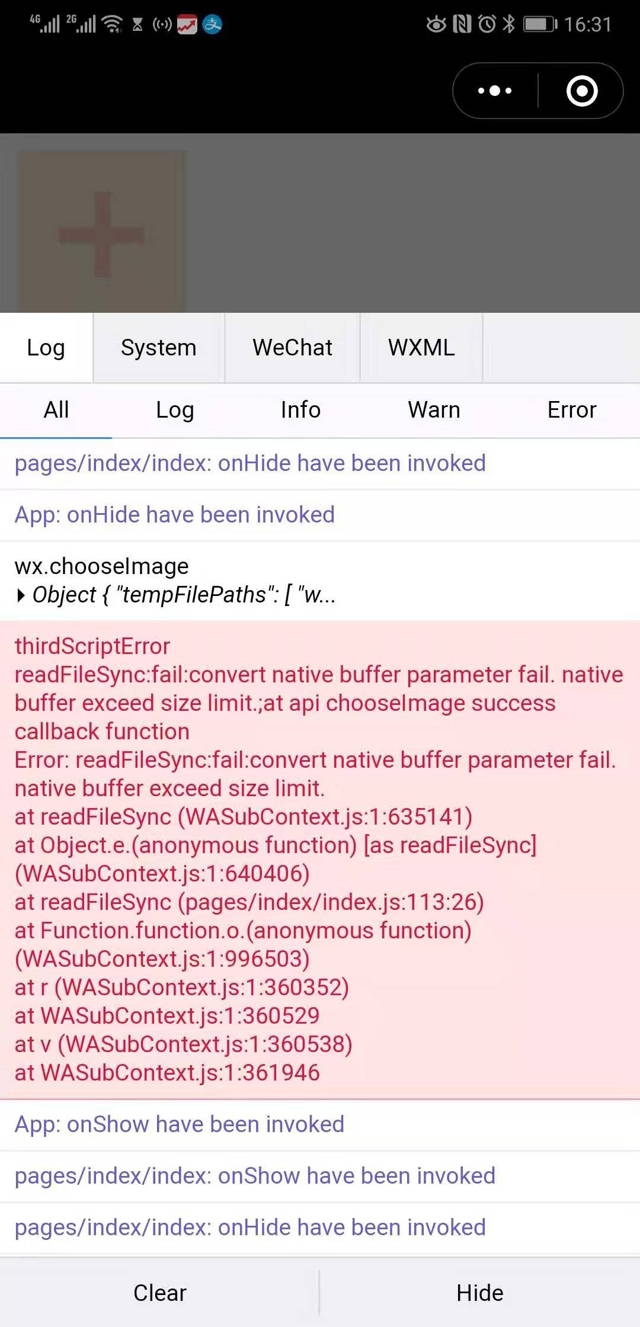
Task: Tap the red plus add-image tile
Action: click(x=101, y=232)
